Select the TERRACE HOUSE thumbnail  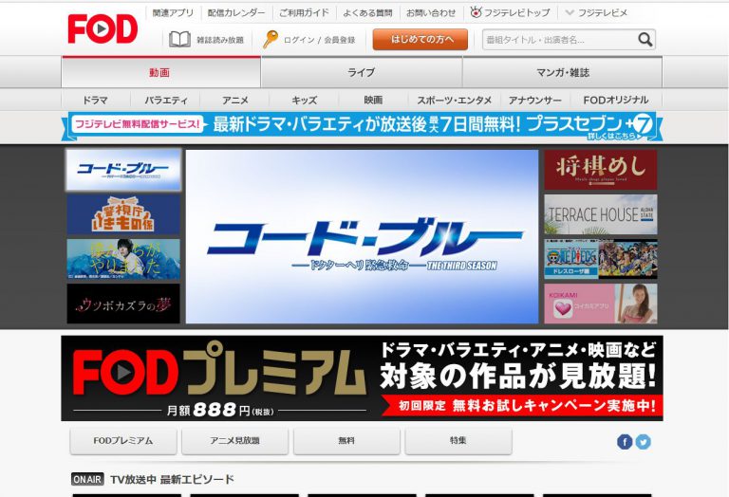(601, 214)
